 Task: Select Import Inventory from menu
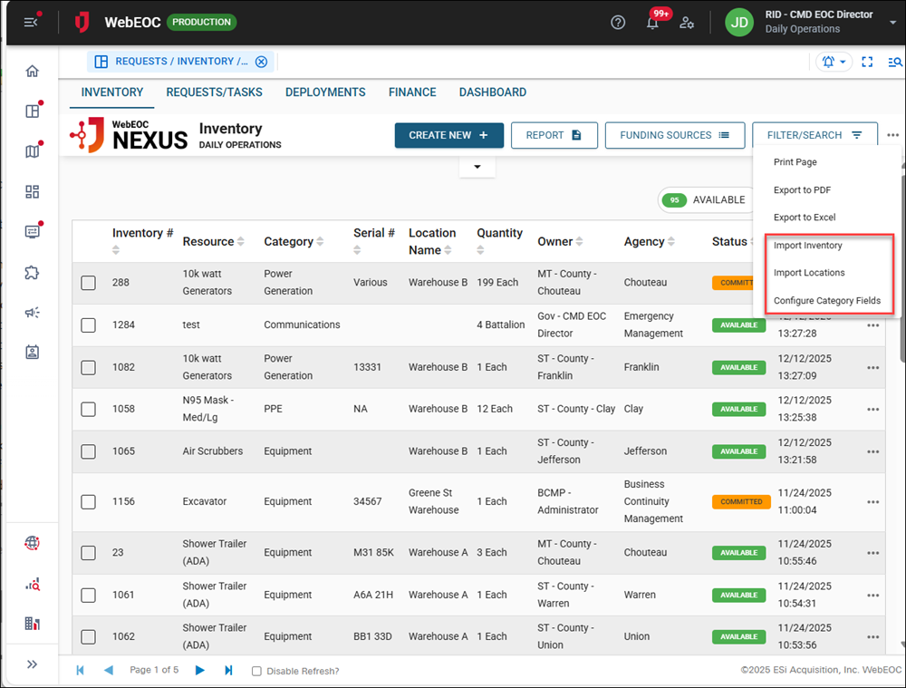(x=807, y=246)
